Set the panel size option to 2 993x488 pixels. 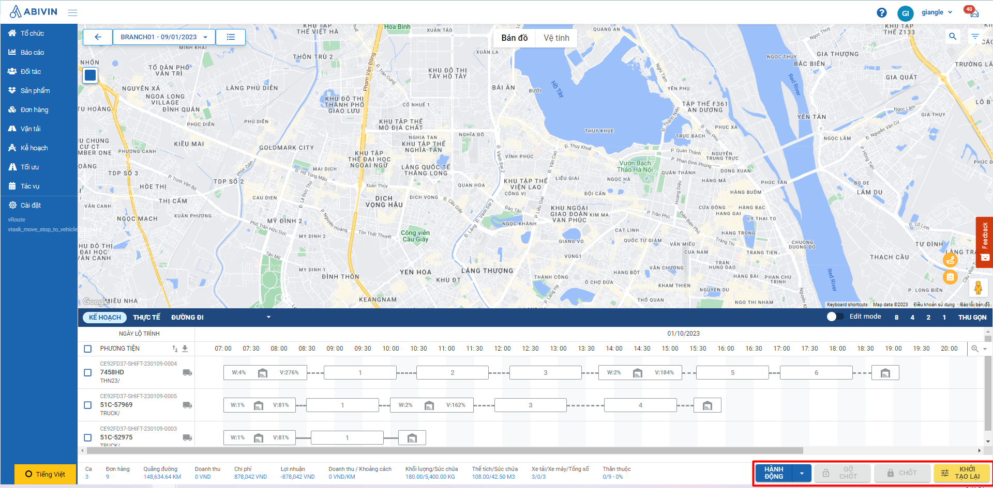coord(928,317)
